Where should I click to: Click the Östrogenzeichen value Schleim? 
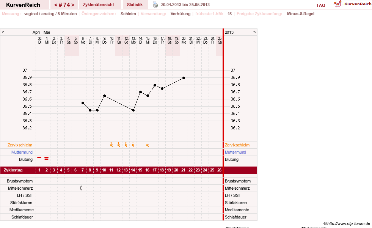[128, 14]
